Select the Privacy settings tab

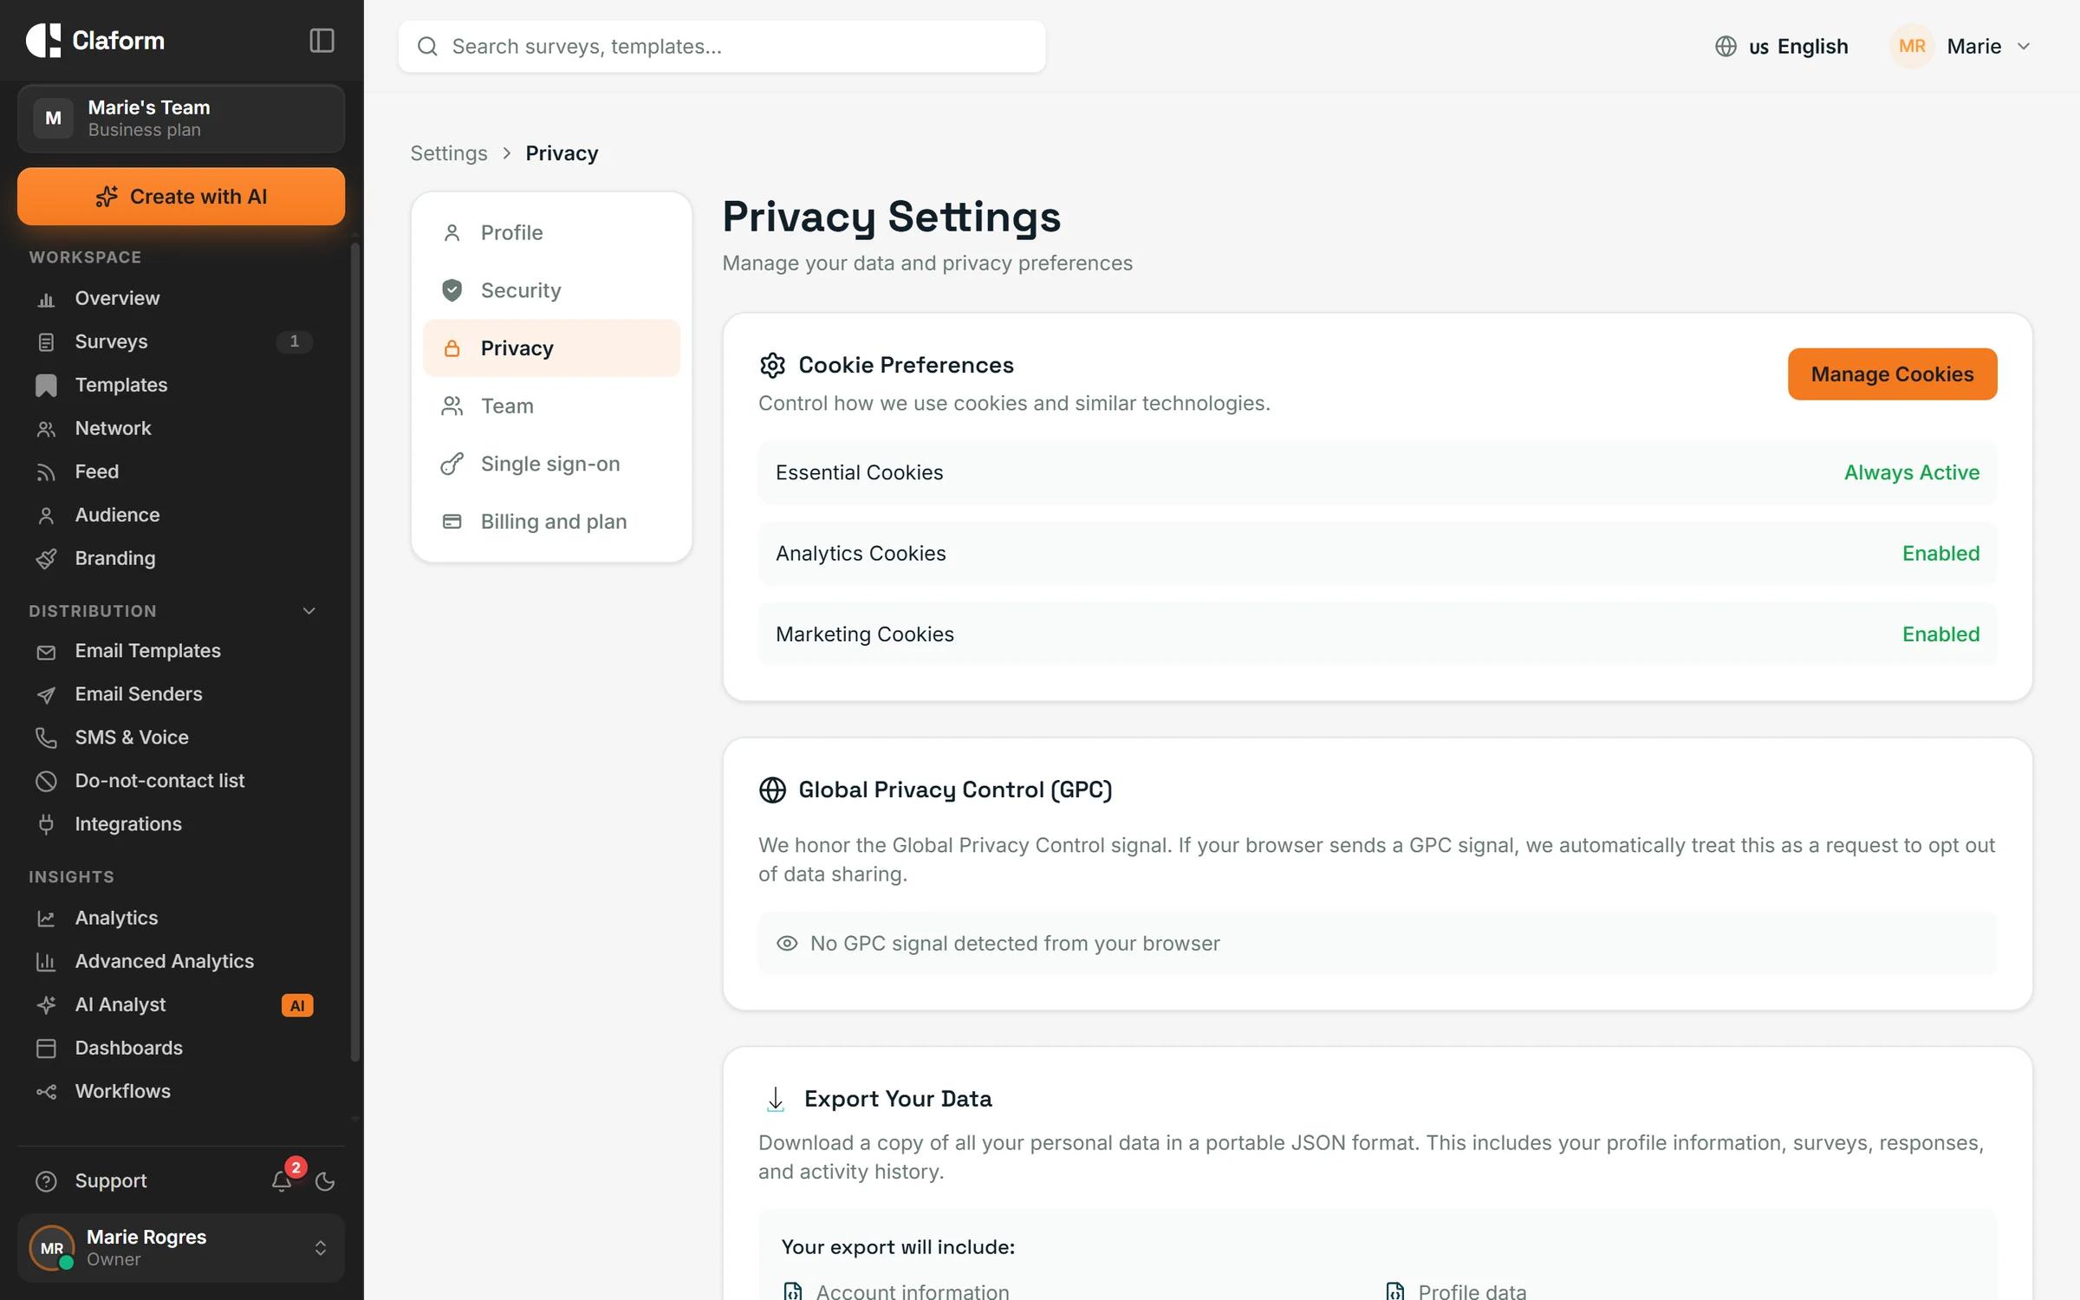pyautogui.click(x=551, y=348)
